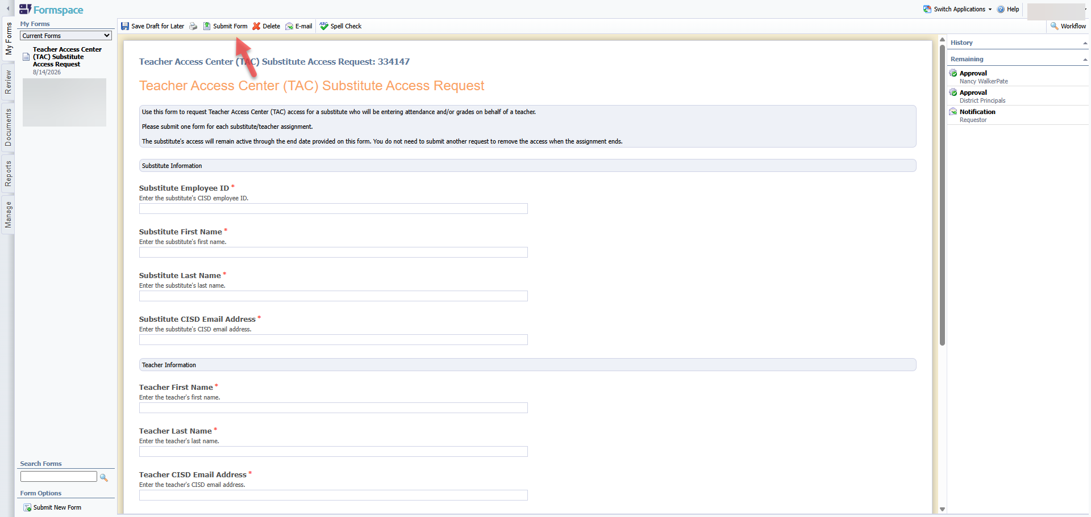Click the Substitute Employee ID field
Viewport: 1091px width, 517px height.
tap(334, 209)
